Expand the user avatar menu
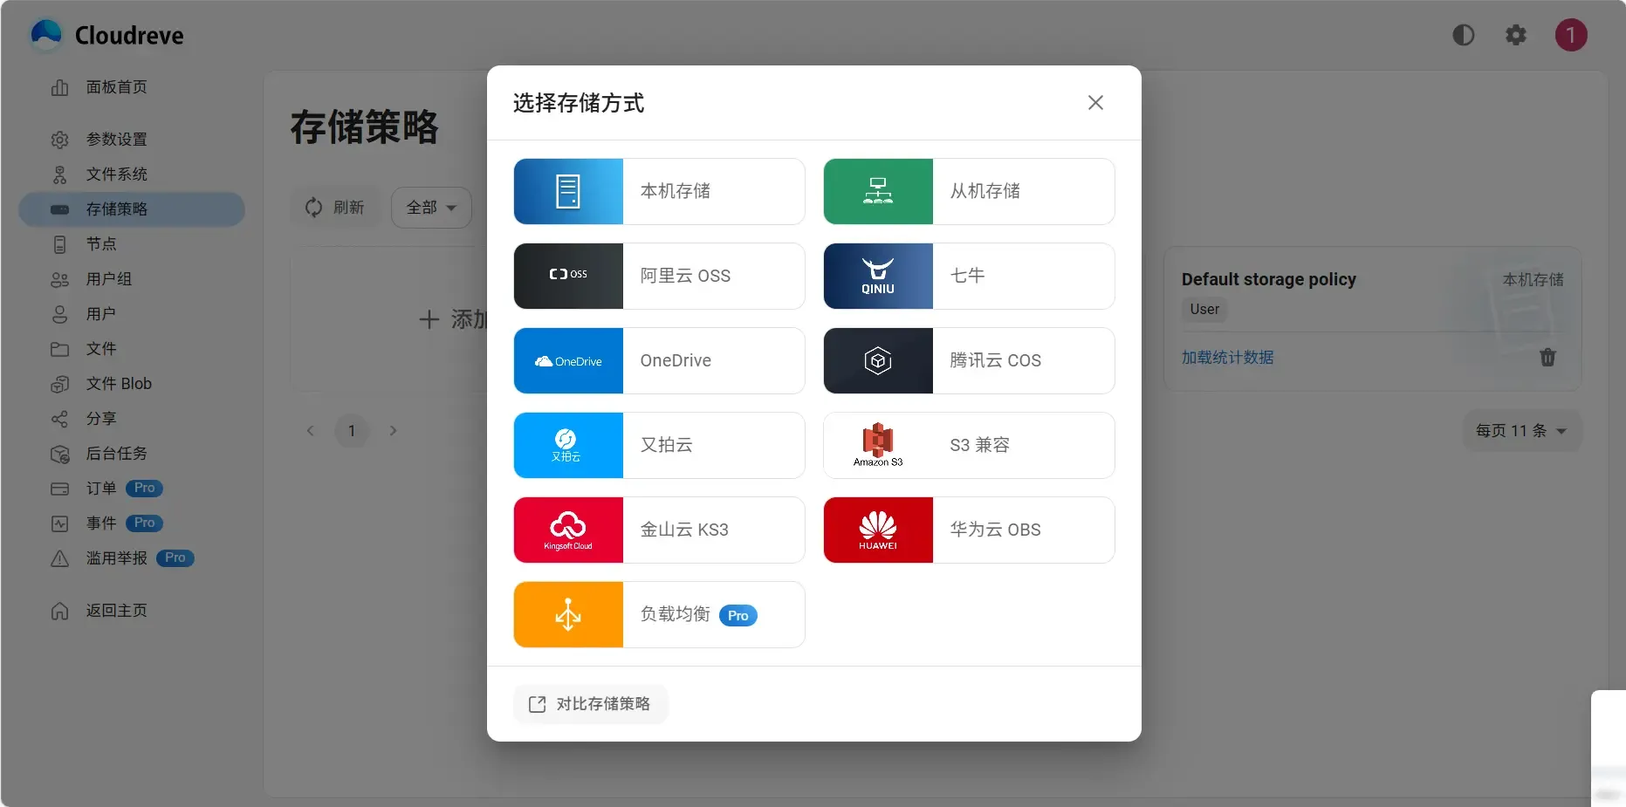Screen dimensions: 1626x807 [1571, 35]
